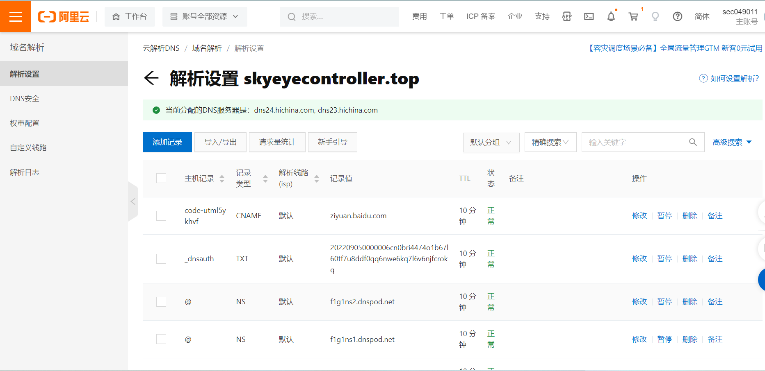Open the orange hamburger main menu

click(15, 16)
